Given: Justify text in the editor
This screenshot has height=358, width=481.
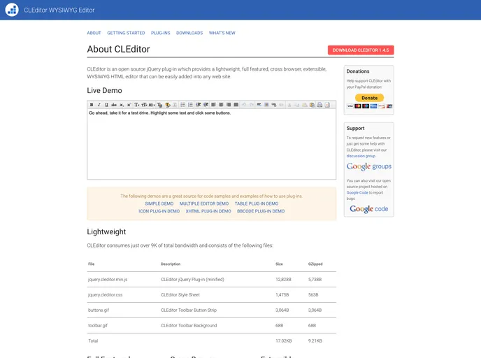Looking at the screenshot, I should pyautogui.click(x=236, y=105).
